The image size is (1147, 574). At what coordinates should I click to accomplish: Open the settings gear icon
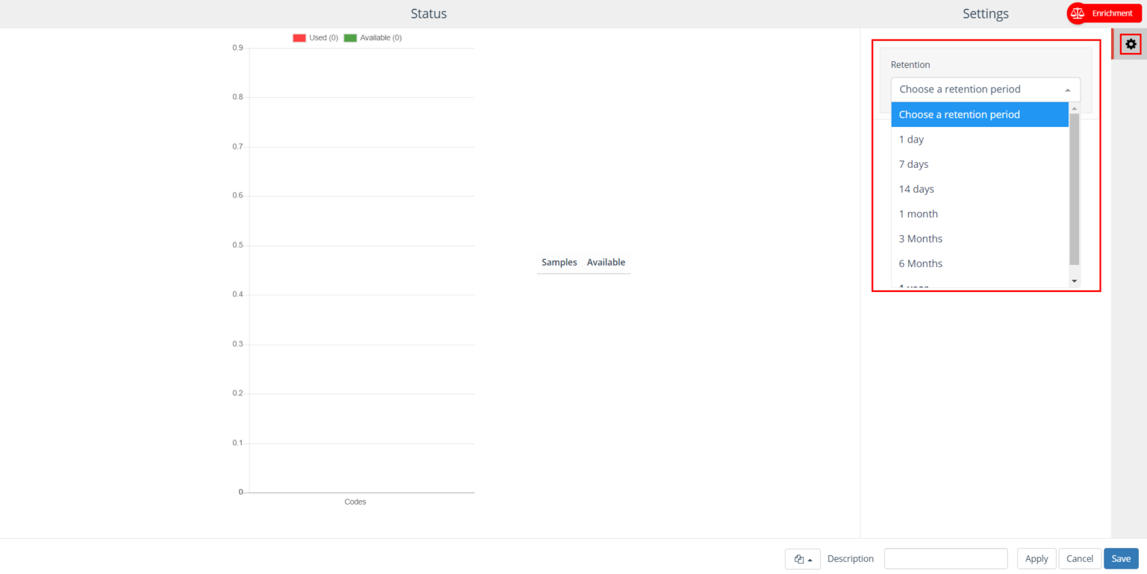pos(1131,44)
